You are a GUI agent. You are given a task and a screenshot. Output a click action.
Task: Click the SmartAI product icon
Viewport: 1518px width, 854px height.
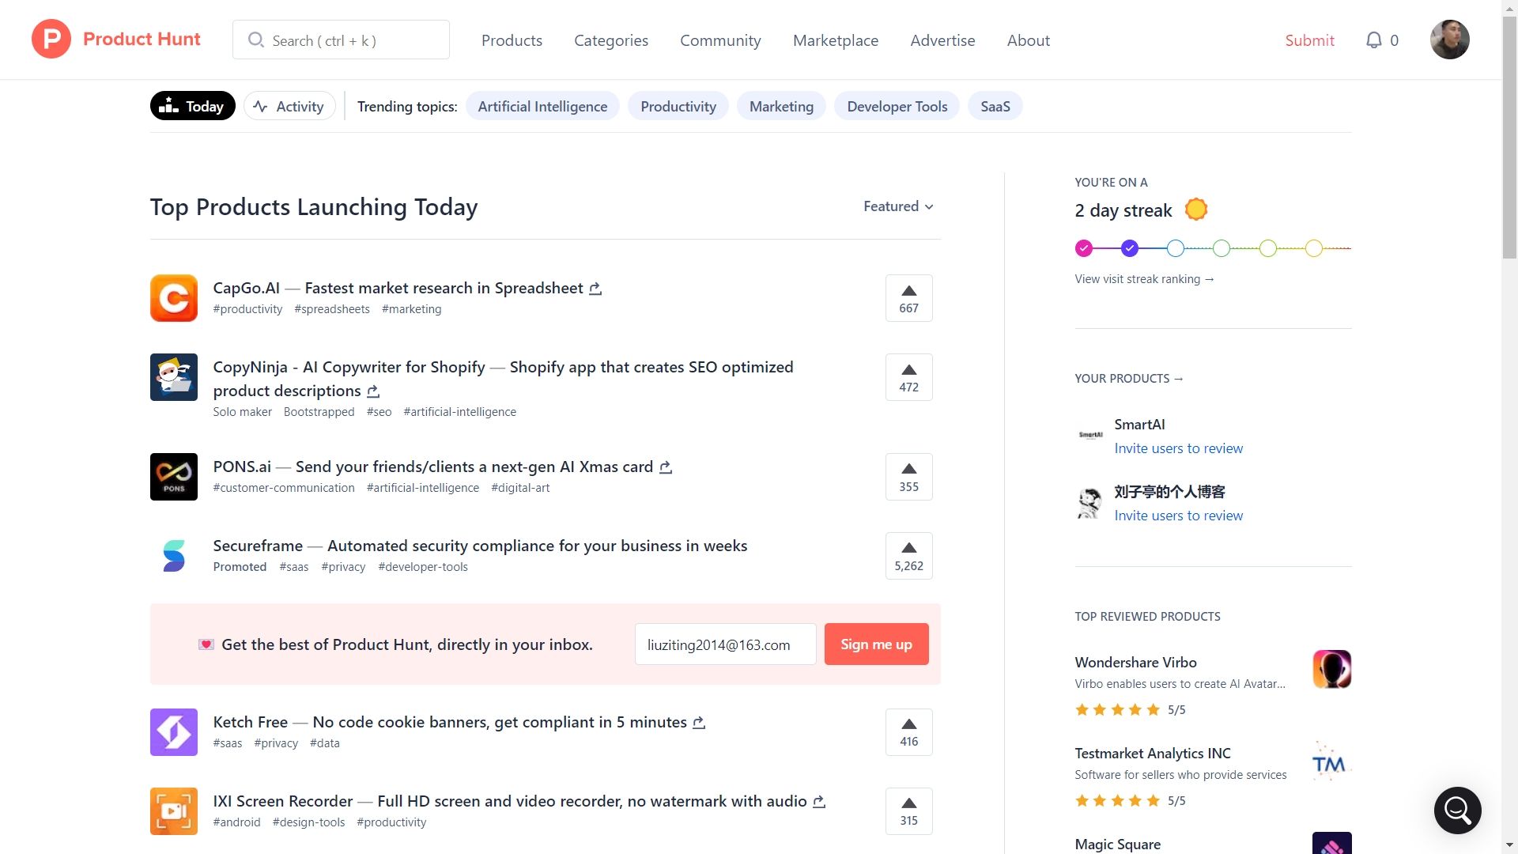(1090, 435)
